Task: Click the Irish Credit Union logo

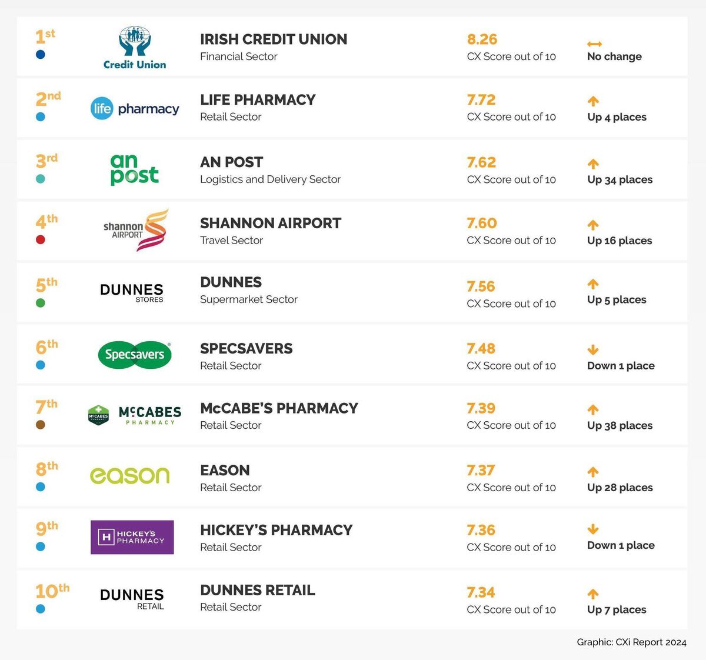Action: 135,48
